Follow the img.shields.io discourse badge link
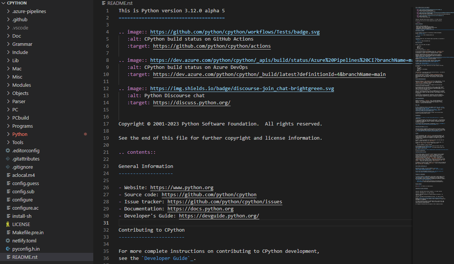The height and width of the screenshot is (264, 454). (242, 89)
